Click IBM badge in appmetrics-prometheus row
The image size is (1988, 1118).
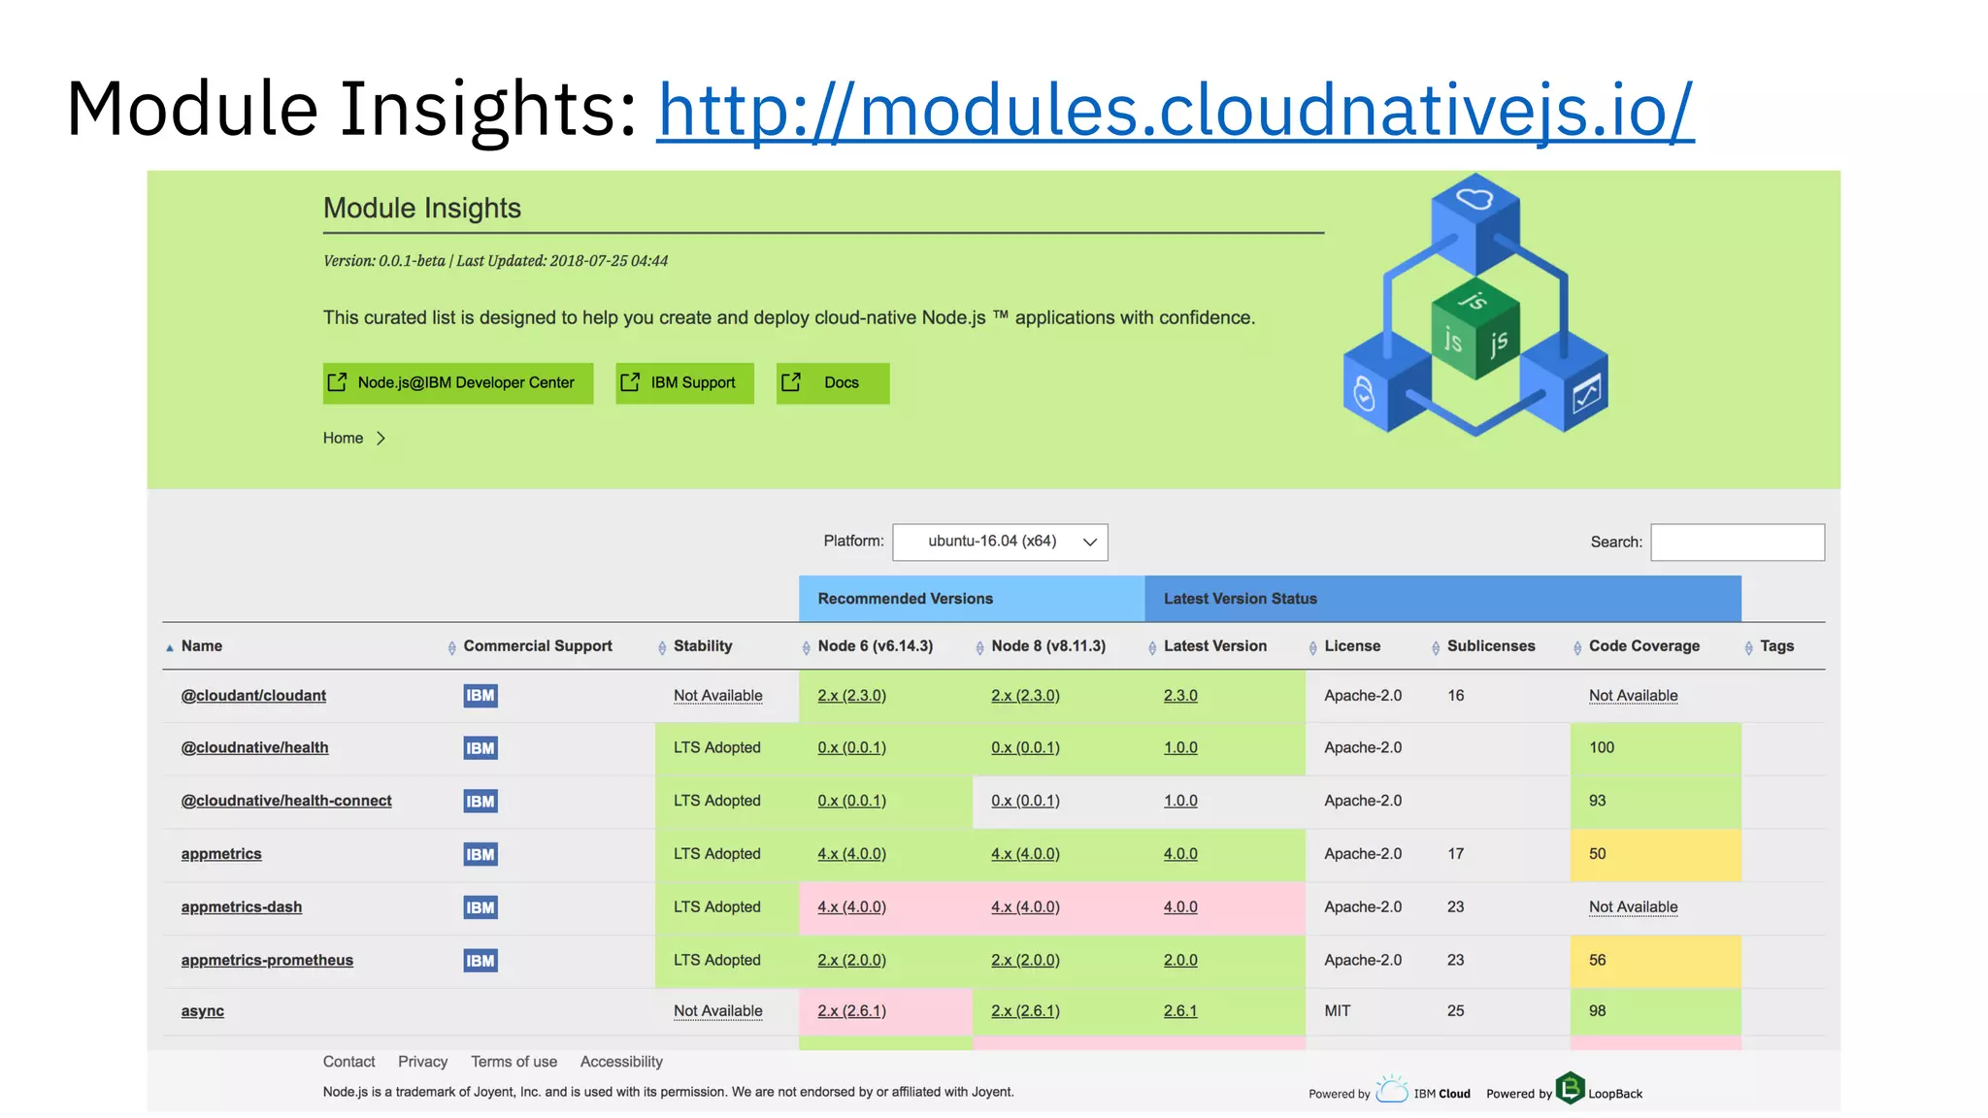pyautogui.click(x=480, y=961)
